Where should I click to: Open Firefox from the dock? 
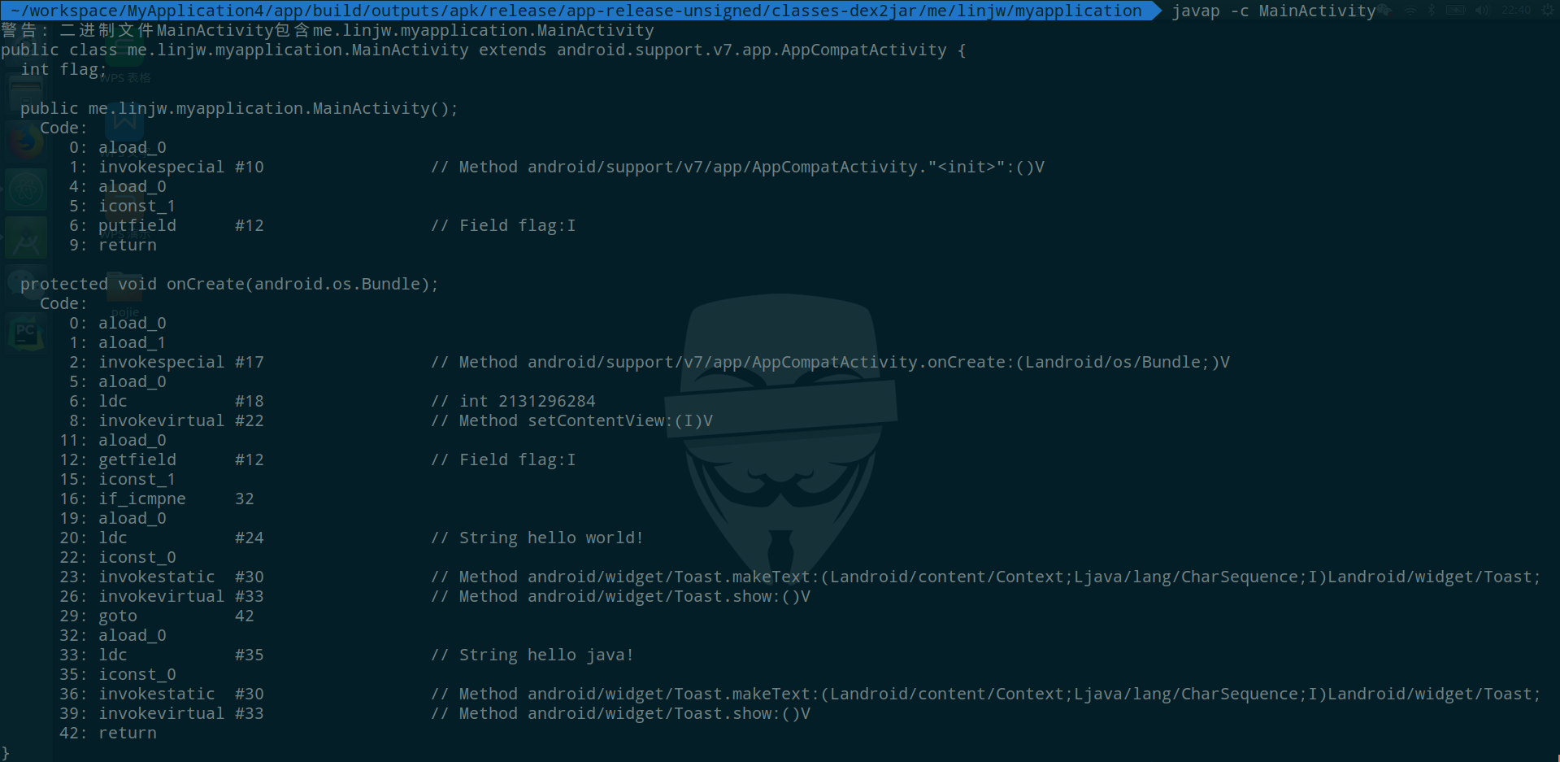25,142
